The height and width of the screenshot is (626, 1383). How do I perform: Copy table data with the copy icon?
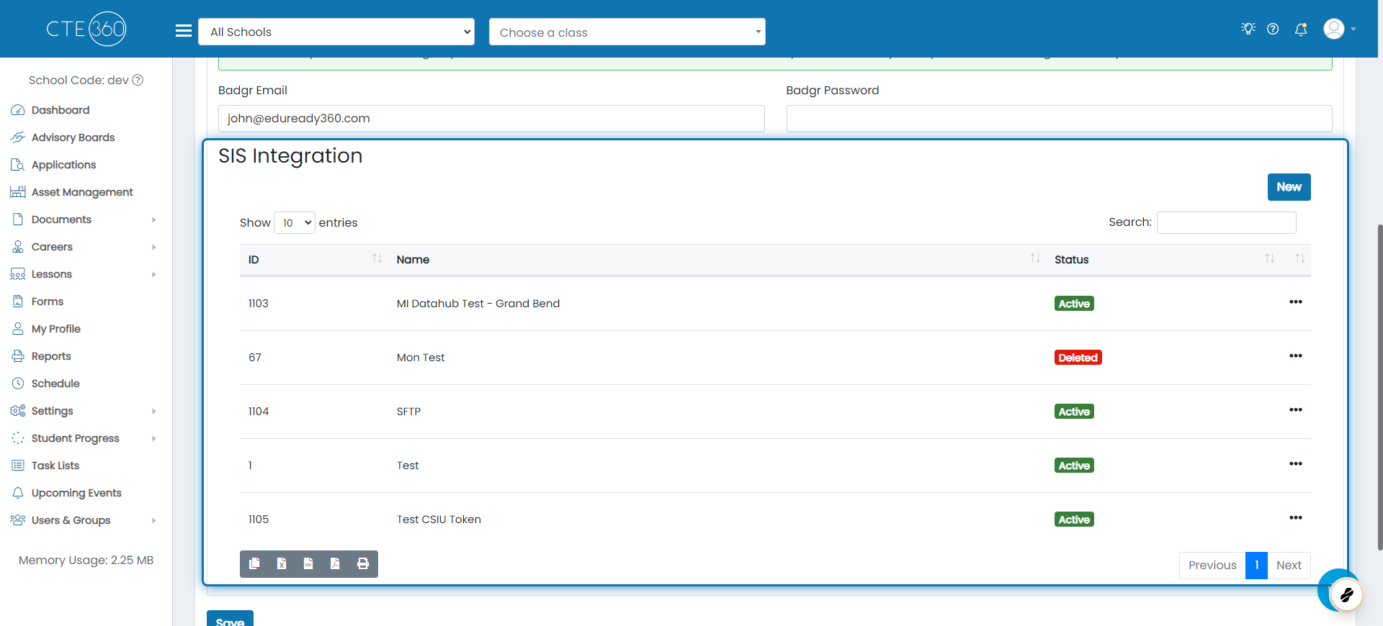[254, 564]
